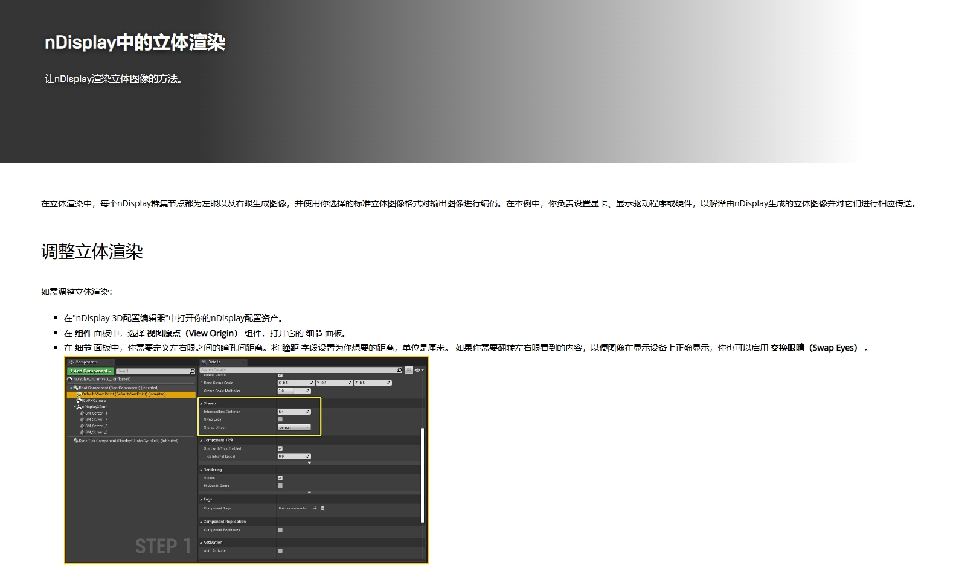The width and height of the screenshot is (956, 571).
Task: Click the Base Gizmo Scale Y field
Action: pyautogui.click(x=334, y=383)
